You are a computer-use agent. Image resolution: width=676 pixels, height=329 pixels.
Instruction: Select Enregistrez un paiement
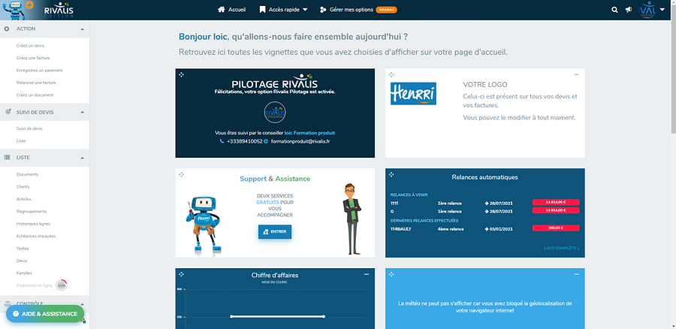[x=40, y=71]
